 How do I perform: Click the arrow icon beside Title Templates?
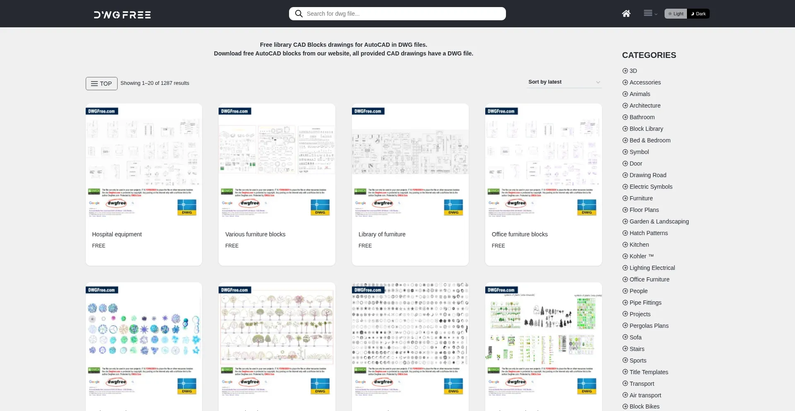625,372
